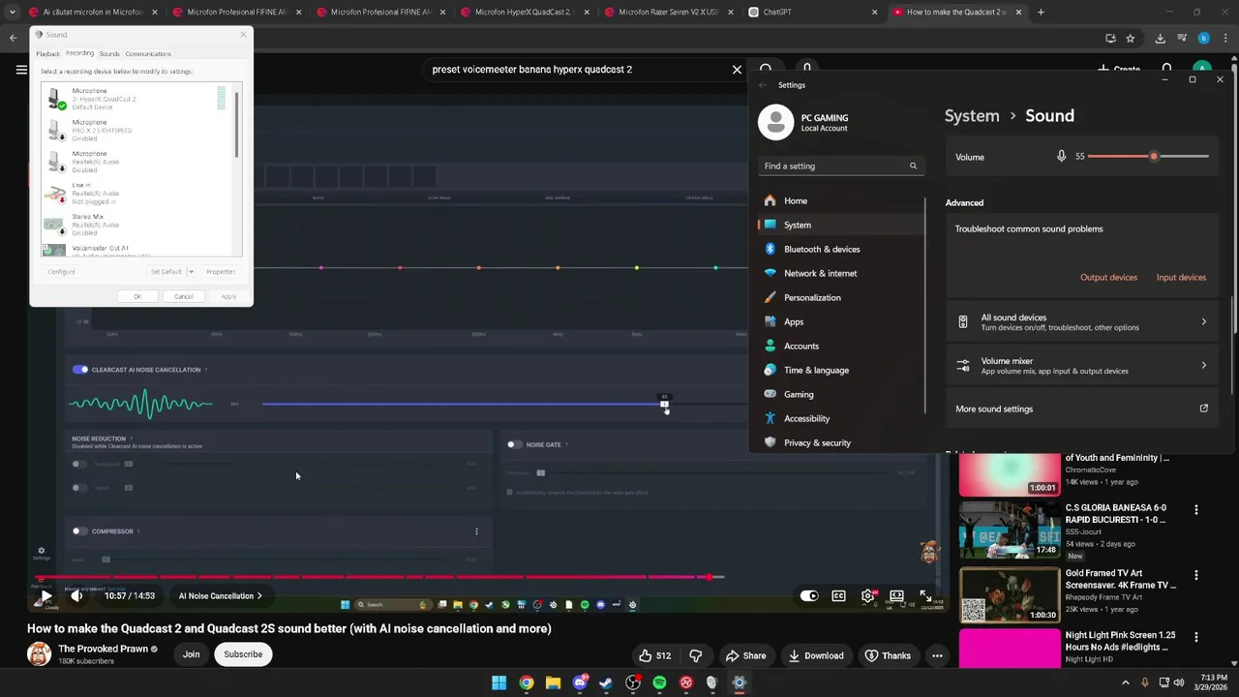Seek on the red video progress bar
This screenshot has width=1239, height=697.
tap(378, 577)
